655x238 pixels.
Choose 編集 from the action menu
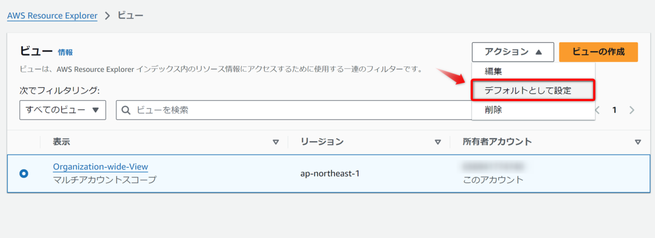tap(493, 71)
